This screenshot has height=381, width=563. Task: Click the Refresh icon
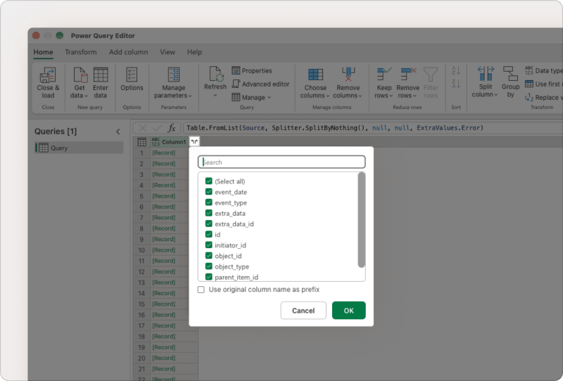(x=216, y=75)
